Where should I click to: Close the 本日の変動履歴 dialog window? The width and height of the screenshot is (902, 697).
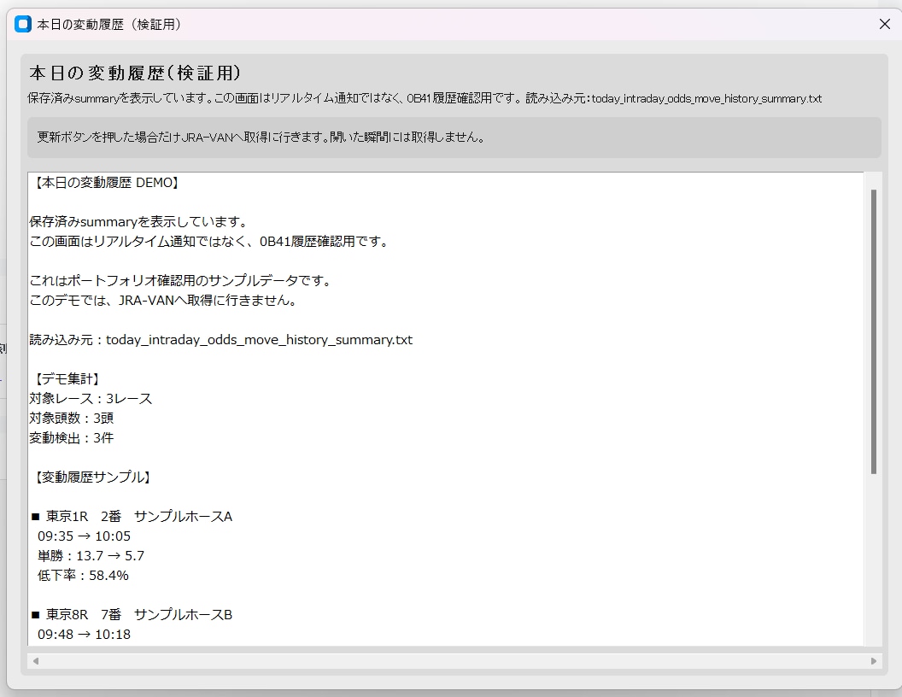884,24
